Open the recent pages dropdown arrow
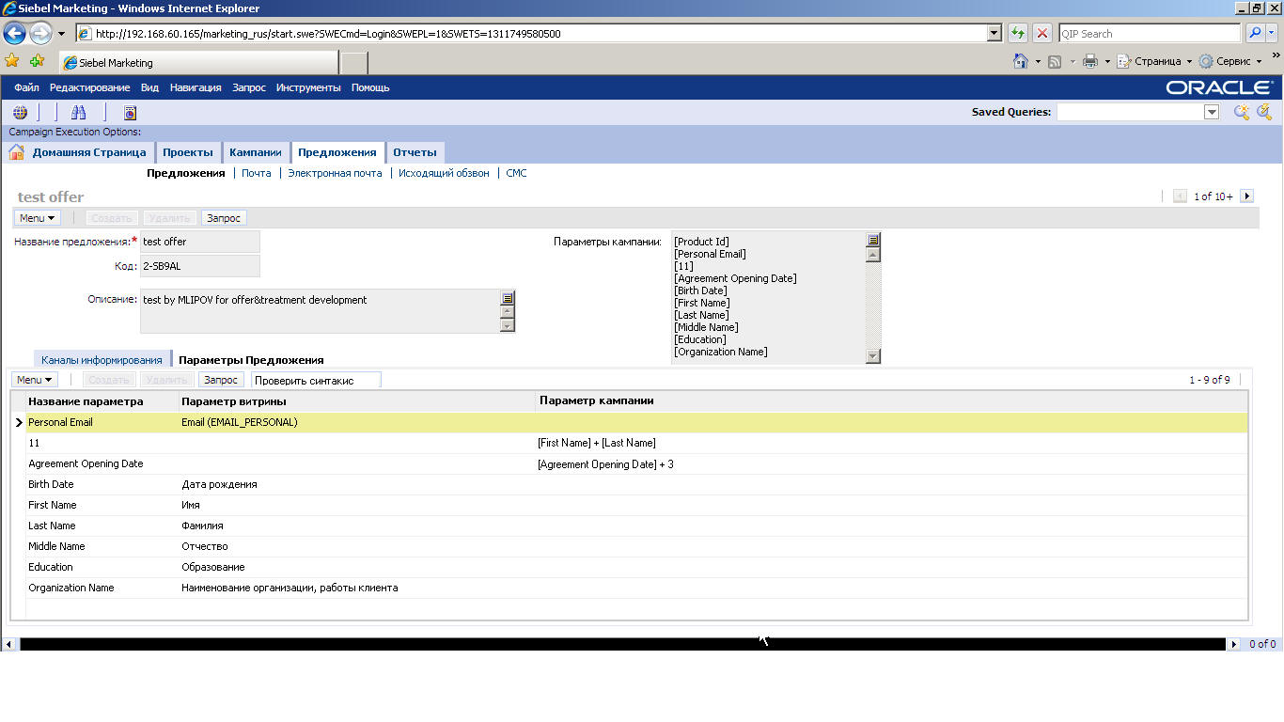The height and width of the screenshot is (722, 1284). 61,34
